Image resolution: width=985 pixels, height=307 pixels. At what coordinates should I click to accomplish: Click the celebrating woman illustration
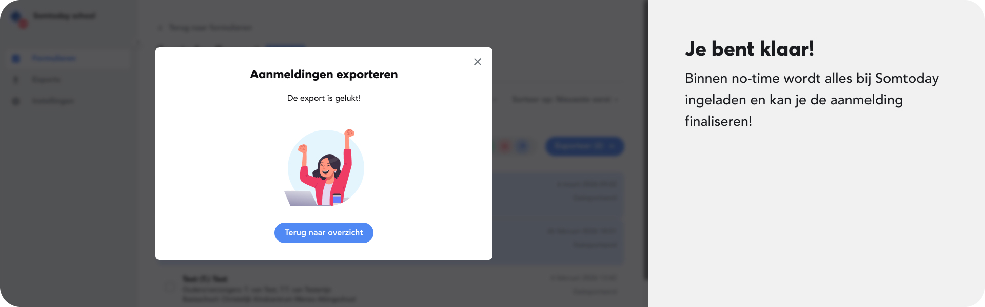point(325,168)
